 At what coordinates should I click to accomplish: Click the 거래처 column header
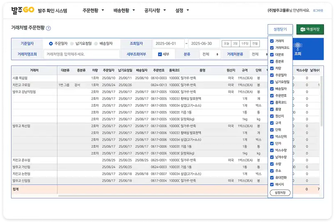point(34,70)
